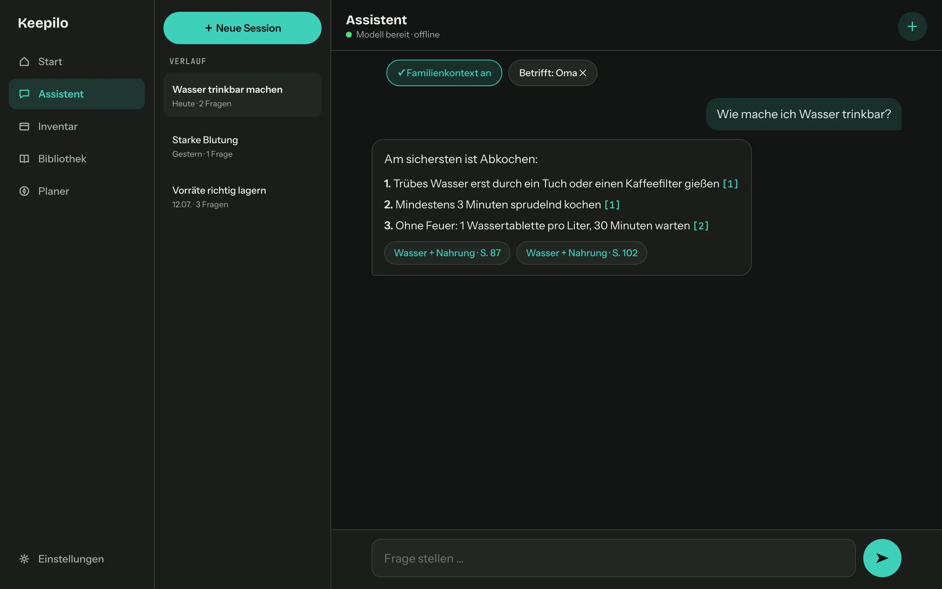942x589 pixels.
Task: Click the Start home icon
Action: coord(24,61)
